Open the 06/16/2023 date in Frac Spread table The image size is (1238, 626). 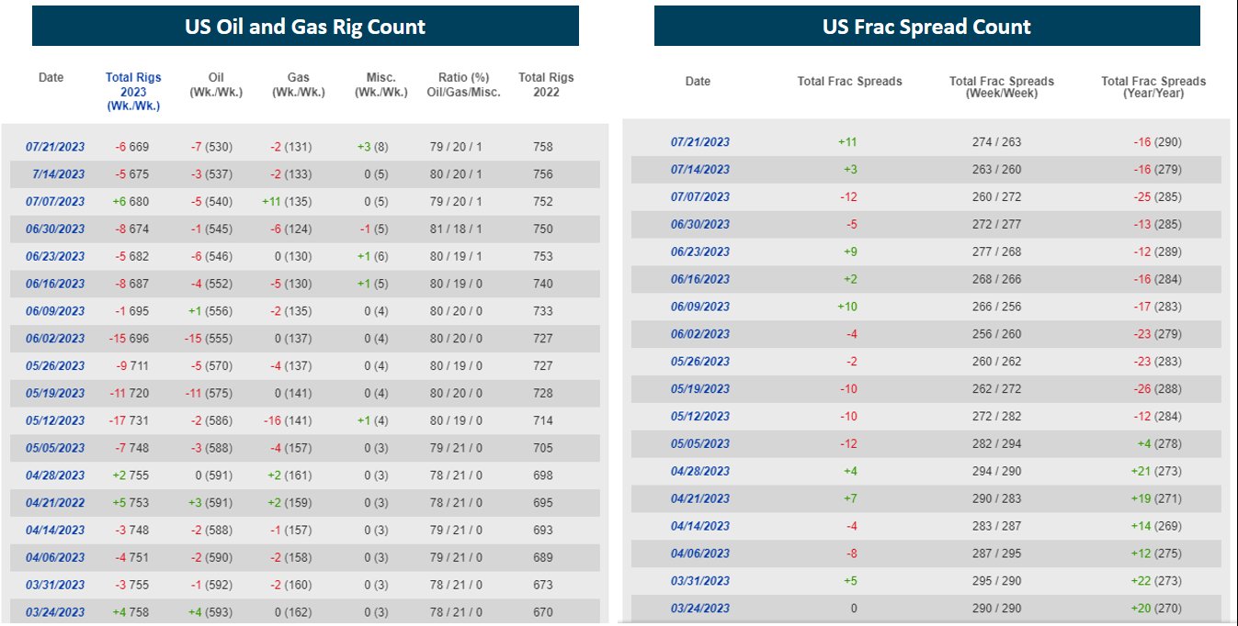click(x=700, y=279)
